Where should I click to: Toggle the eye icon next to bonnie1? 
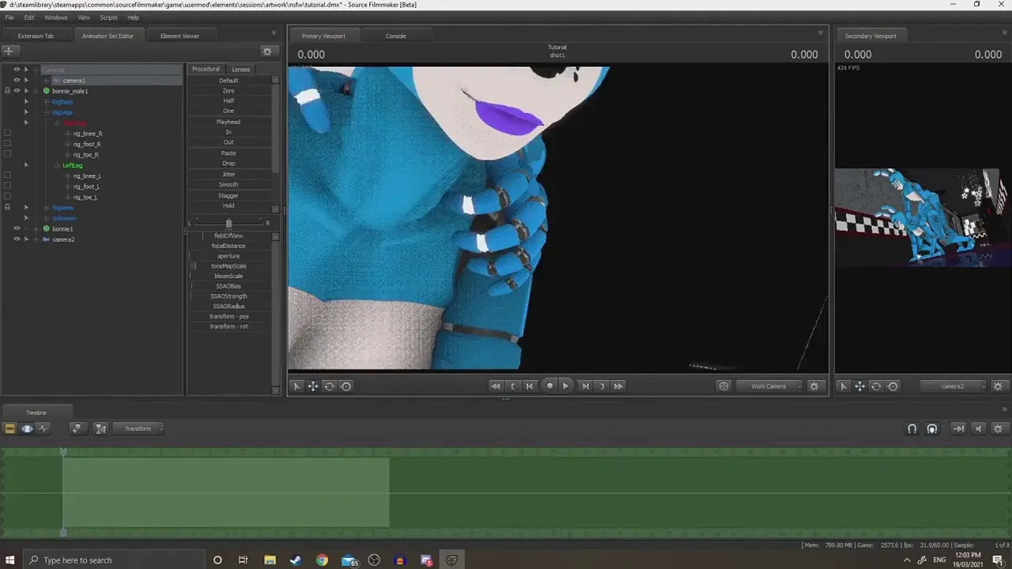click(x=17, y=228)
